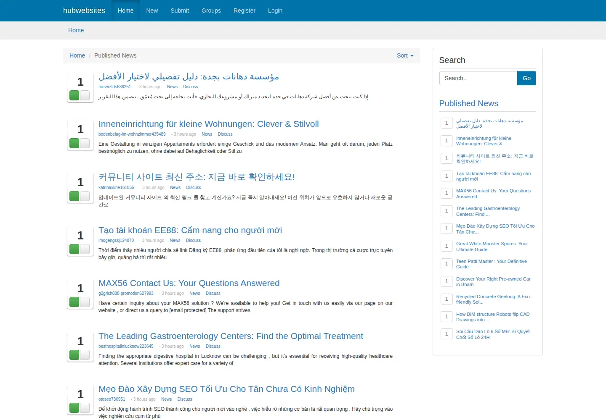Open author profile g2grich888-promotion627993
The height and width of the screenshot is (420, 606).
click(126, 294)
